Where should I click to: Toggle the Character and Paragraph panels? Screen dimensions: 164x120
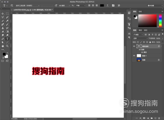coord(113,6)
